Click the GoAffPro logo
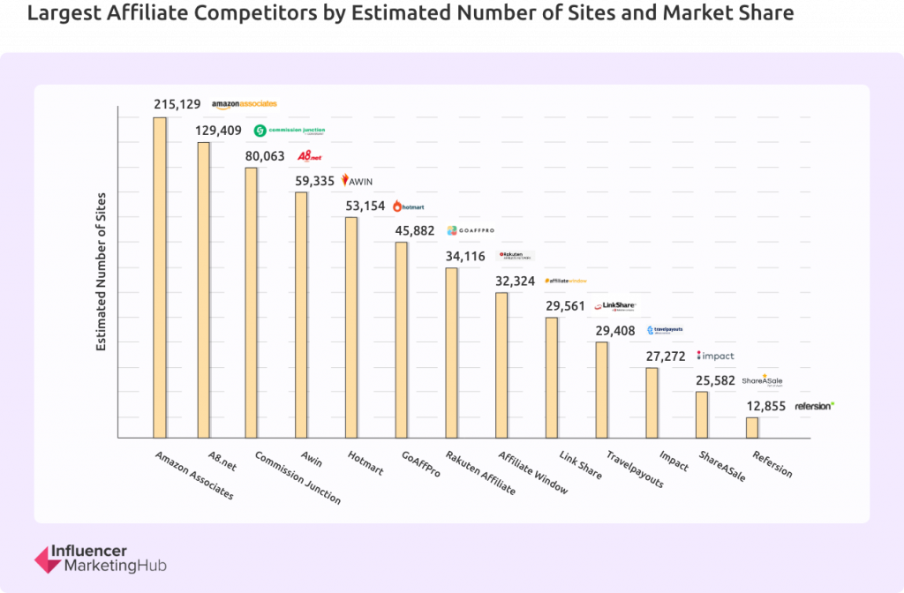The height and width of the screenshot is (593, 904). coord(471,230)
